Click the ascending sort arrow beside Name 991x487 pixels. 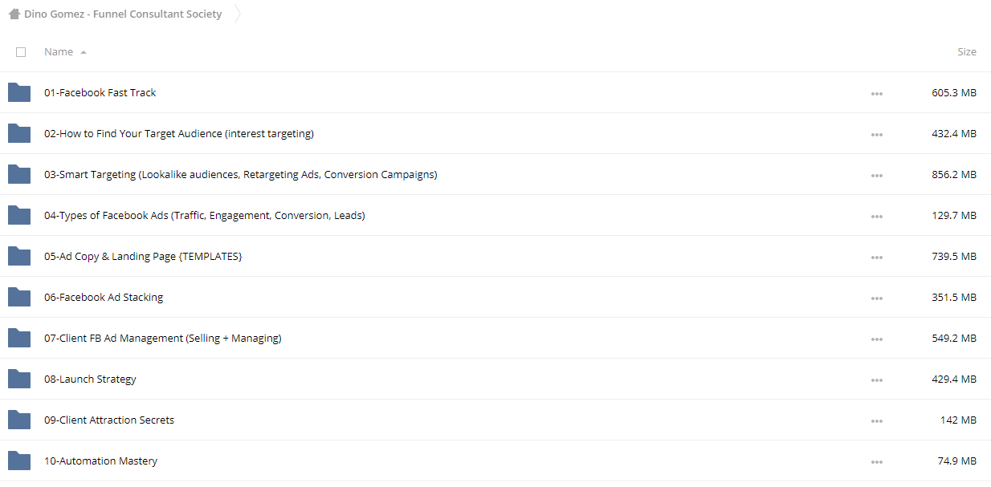84,52
